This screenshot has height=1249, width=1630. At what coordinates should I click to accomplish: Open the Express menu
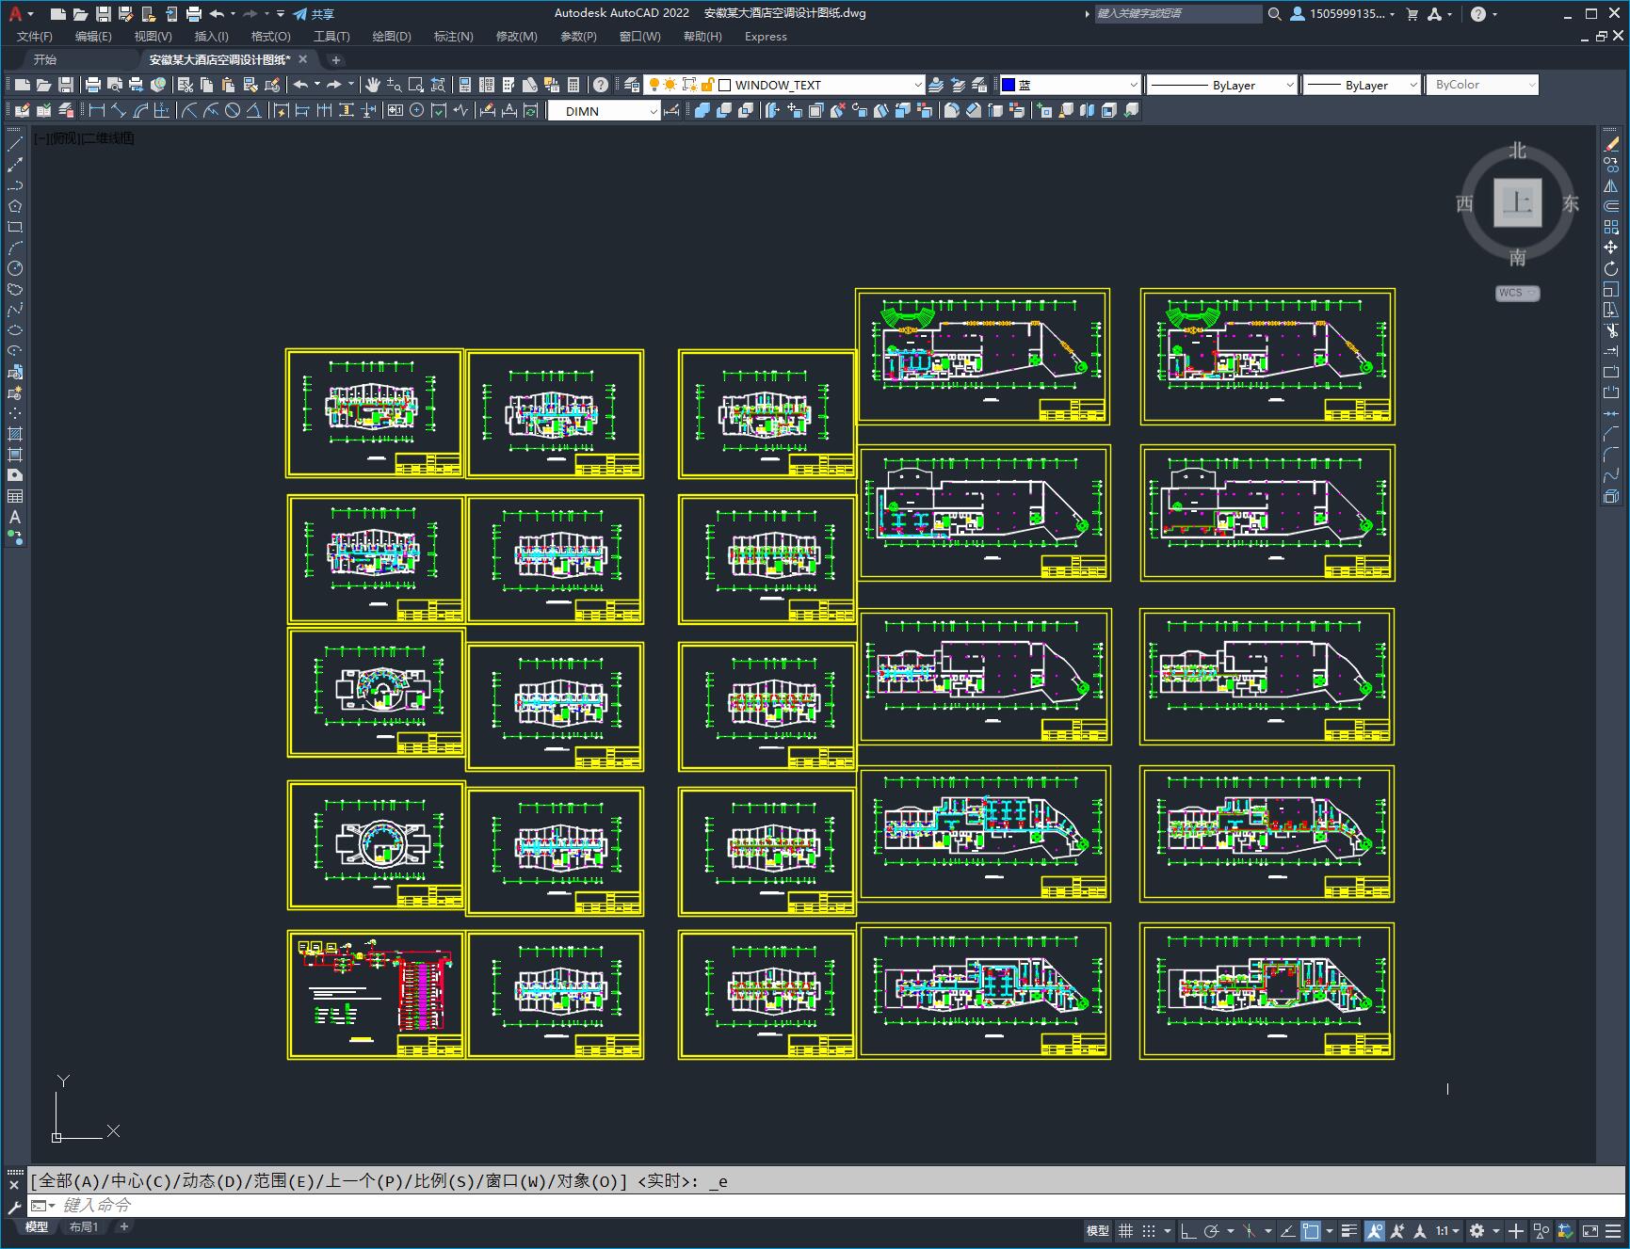tap(766, 37)
